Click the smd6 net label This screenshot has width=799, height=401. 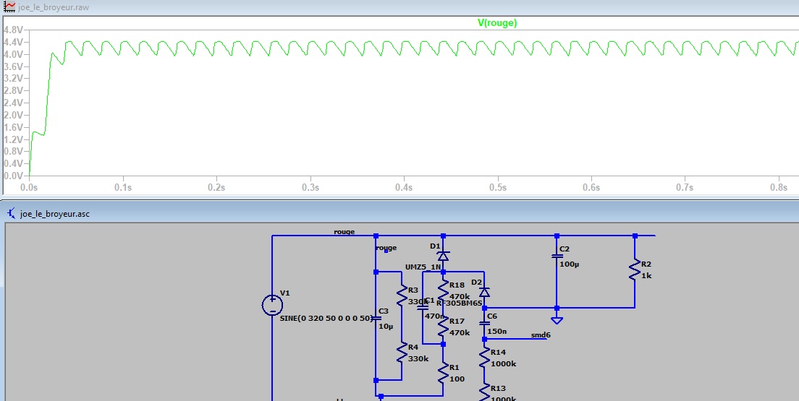coord(541,335)
